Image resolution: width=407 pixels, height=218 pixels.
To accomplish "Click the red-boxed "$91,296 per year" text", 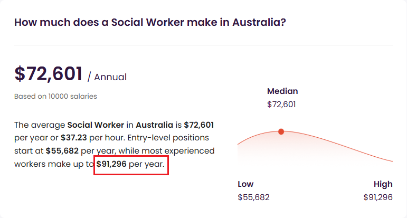I will pyautogui.click(x=130, y=164).
